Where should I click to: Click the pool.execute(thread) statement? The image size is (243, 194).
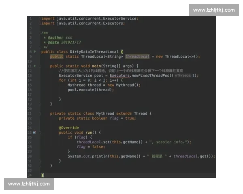90,90
